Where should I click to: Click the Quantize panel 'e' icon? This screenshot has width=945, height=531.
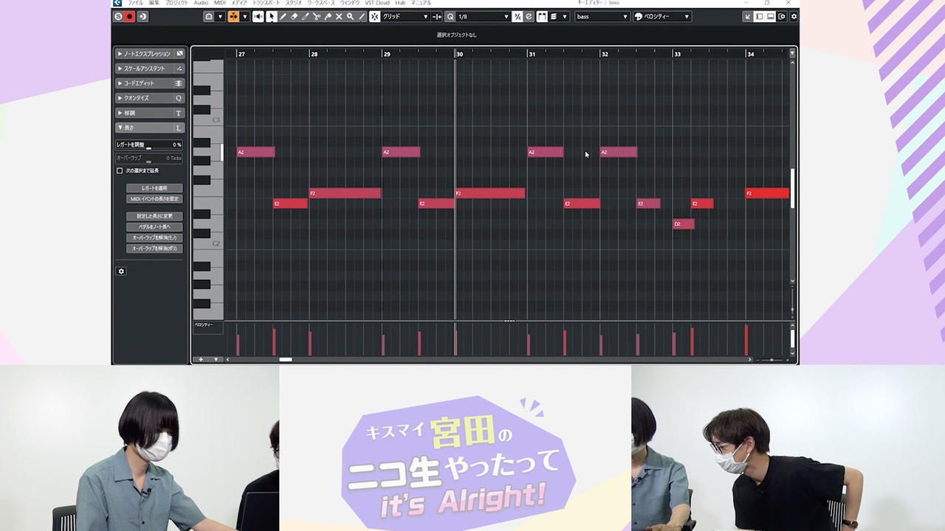[x=529, y=16]
